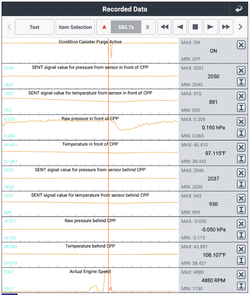250x295 pixels.
Task: Click the 0.190 hPa current value
Action: pyautogui.click(x=213, y=128)
